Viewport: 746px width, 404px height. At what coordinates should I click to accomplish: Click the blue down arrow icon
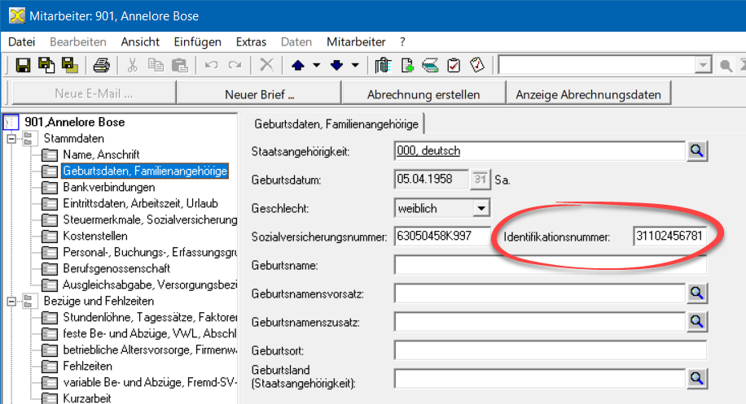(x=336, y=66)
